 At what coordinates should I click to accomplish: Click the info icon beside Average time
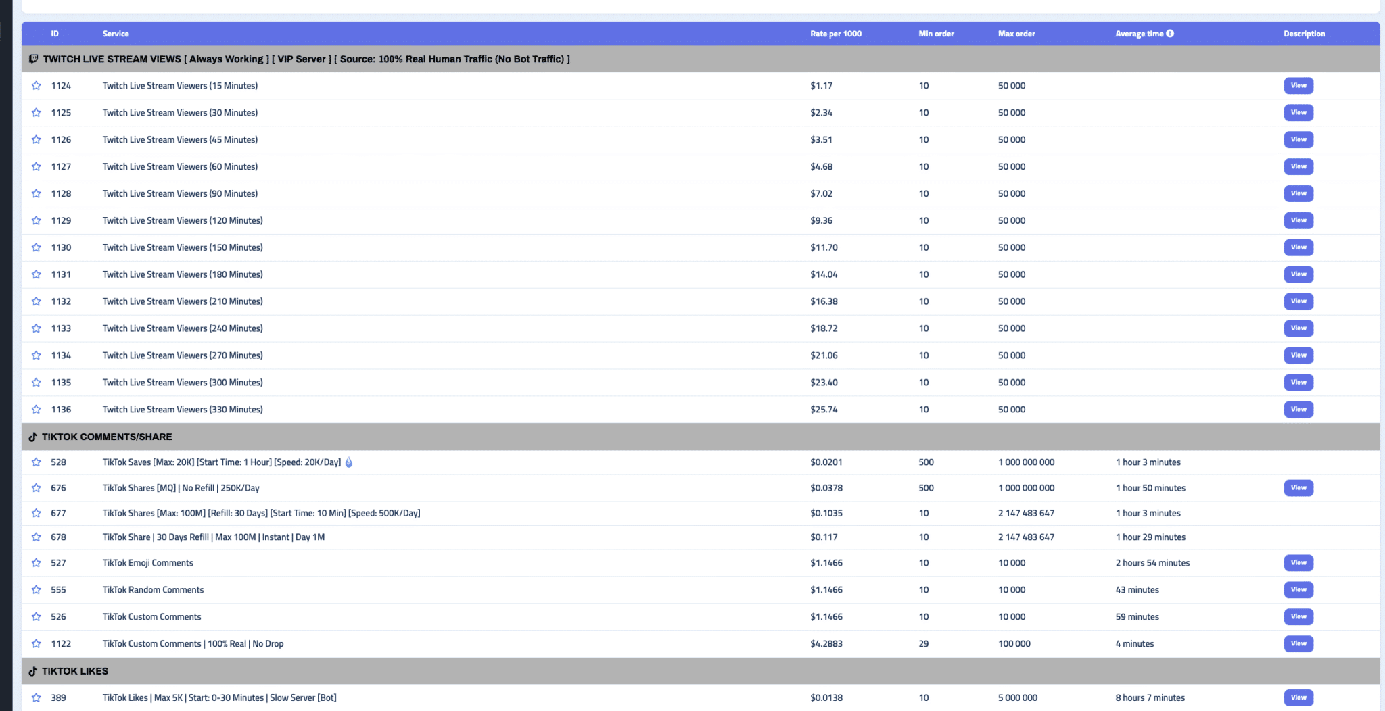1170,34
